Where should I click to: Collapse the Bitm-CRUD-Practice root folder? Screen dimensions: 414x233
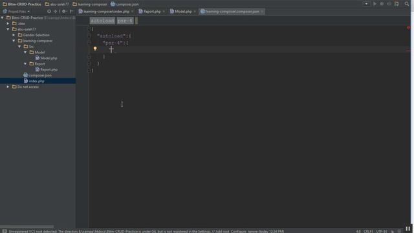pos(3,17)
